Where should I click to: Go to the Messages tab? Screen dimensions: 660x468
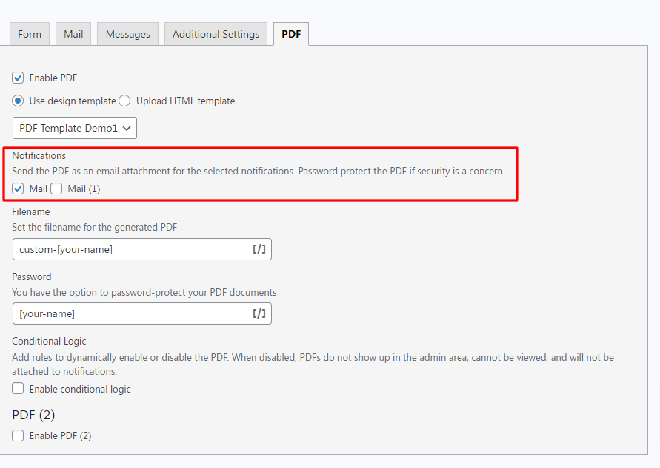coord(127,34)
